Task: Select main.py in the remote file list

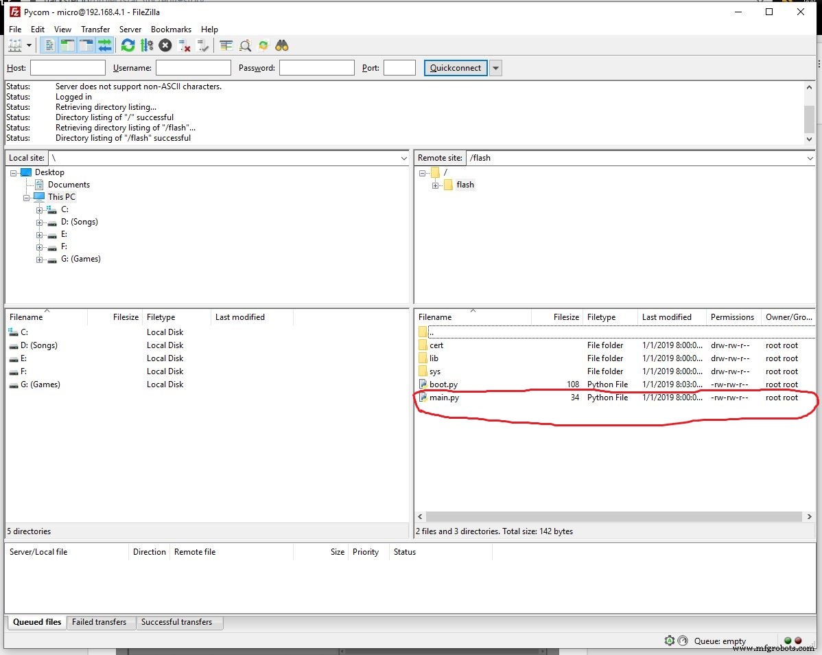Action: [444, 398]
